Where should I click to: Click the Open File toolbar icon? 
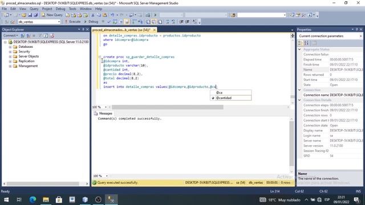[24, 15]
